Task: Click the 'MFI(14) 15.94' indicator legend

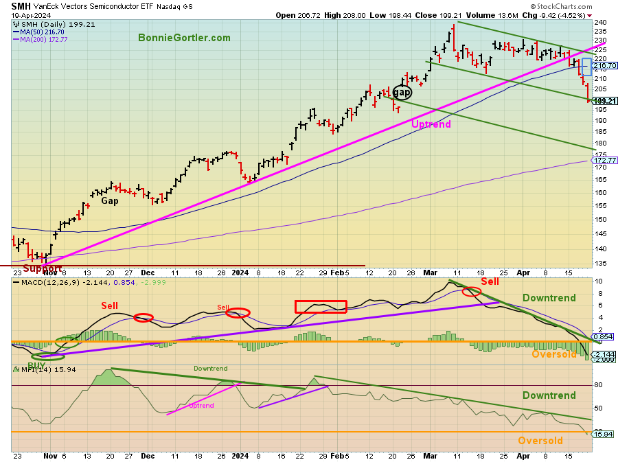Action: (49, 369)
